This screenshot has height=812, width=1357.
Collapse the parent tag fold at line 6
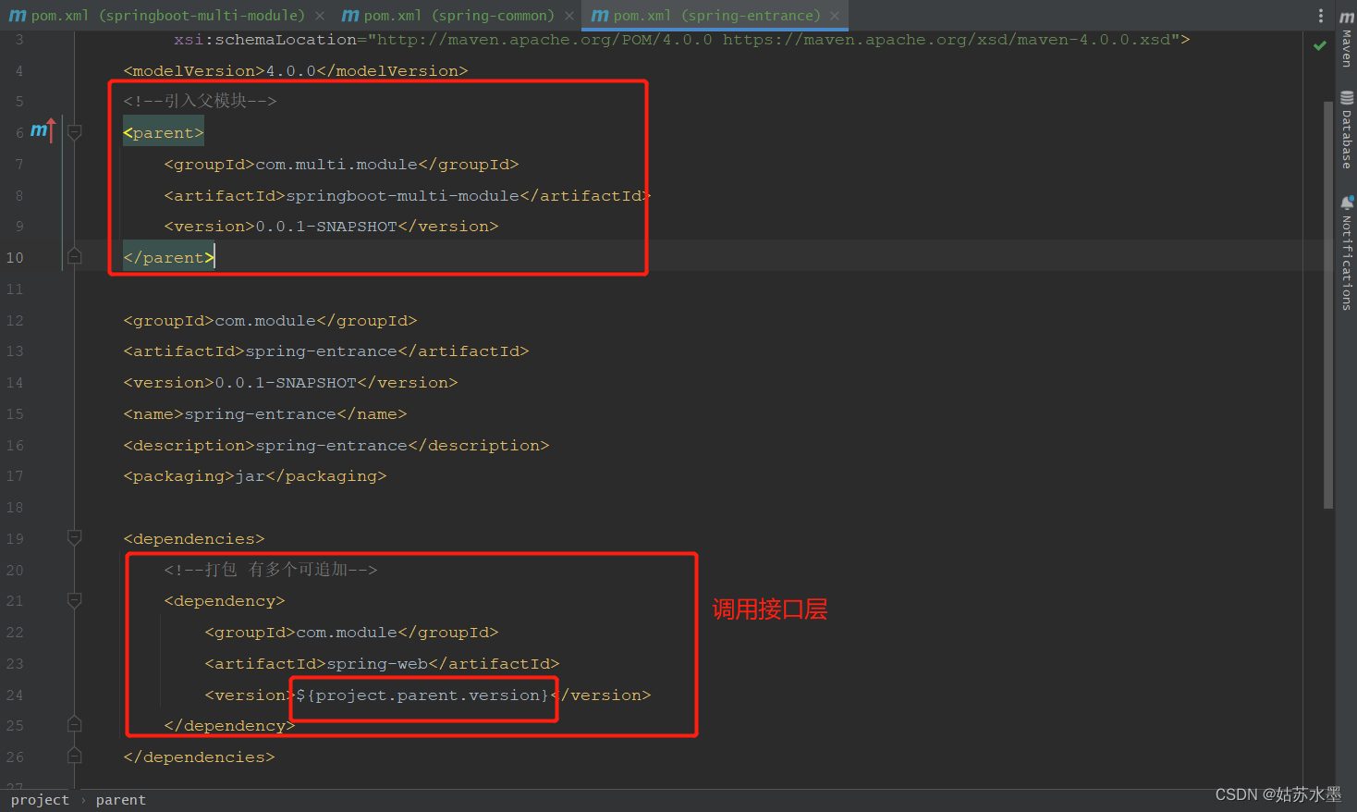click(75, 132)
